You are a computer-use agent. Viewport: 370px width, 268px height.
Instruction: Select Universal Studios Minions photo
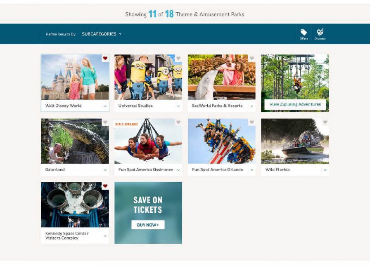coord(148,77)
